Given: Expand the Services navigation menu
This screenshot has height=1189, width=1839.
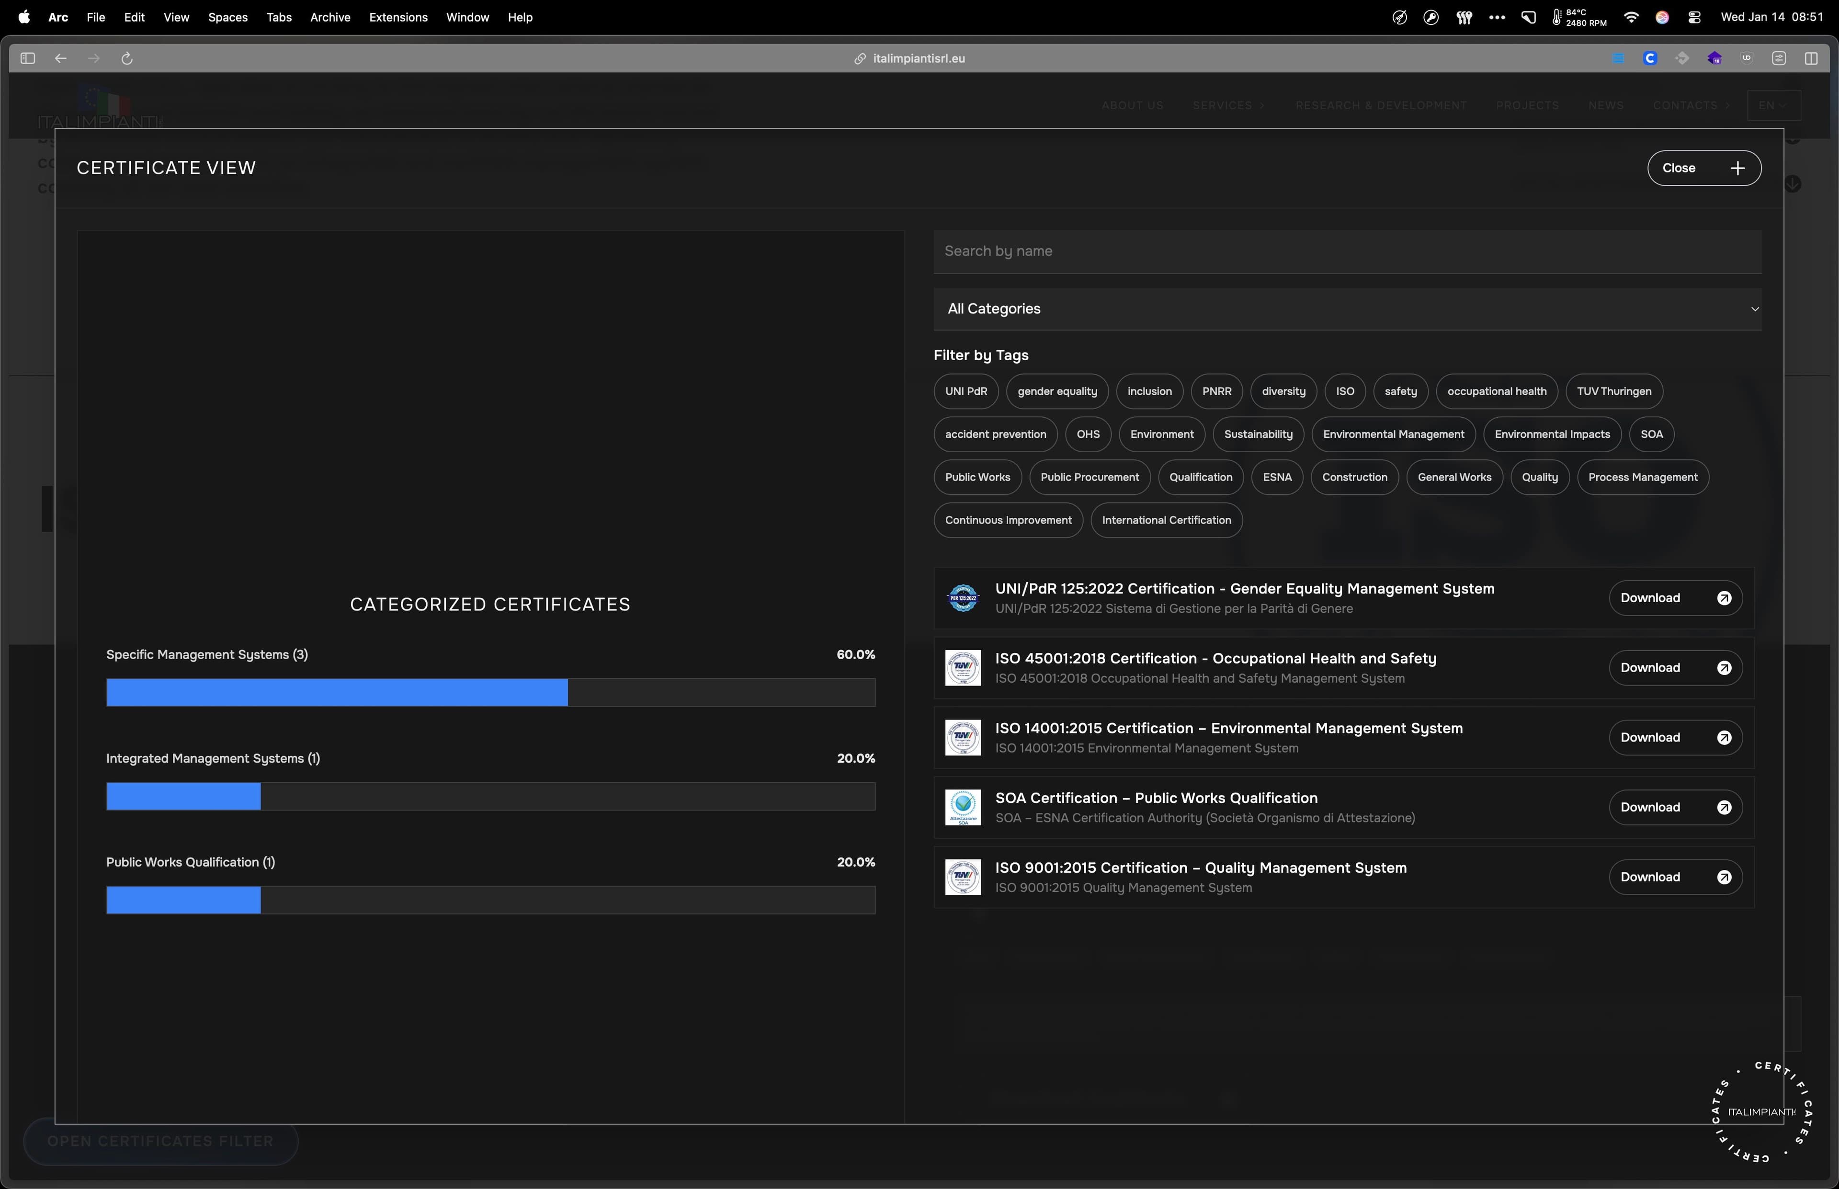Looking at the screenshot, I should (x=1228, y=106).
